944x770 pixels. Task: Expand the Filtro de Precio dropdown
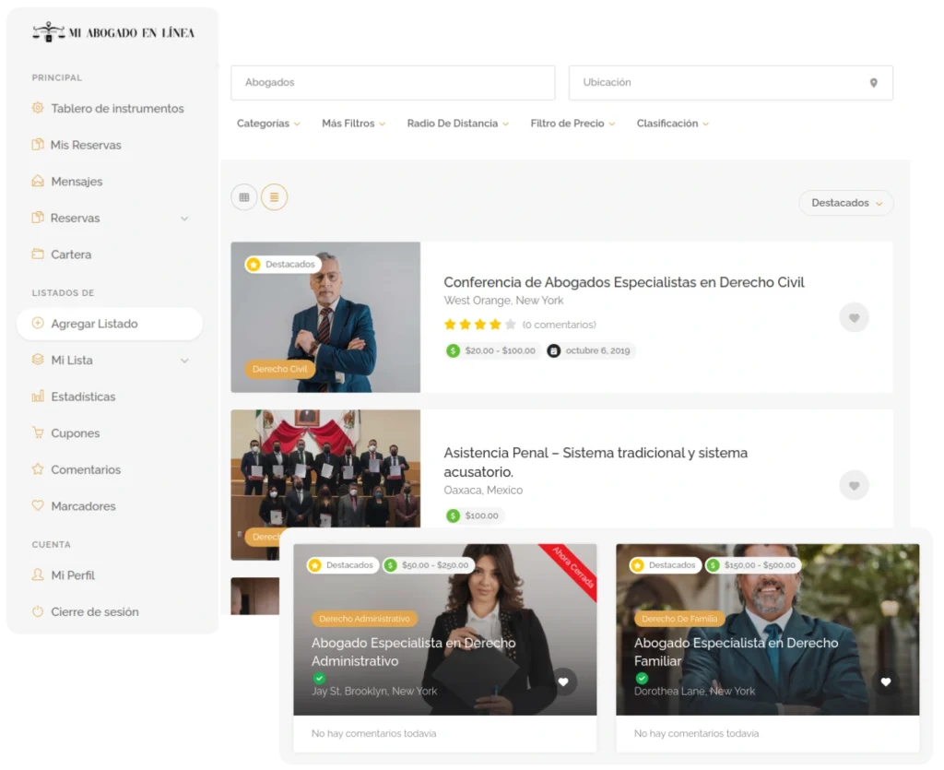pyautogui.click(x=572, y=124)
